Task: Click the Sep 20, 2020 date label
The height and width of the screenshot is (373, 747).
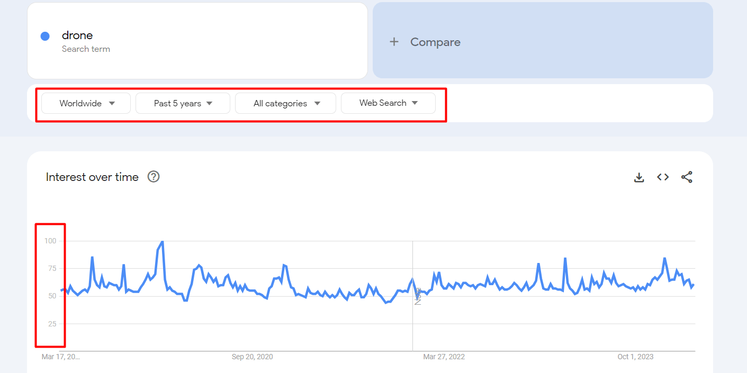Action: click(x=252, y=357)
